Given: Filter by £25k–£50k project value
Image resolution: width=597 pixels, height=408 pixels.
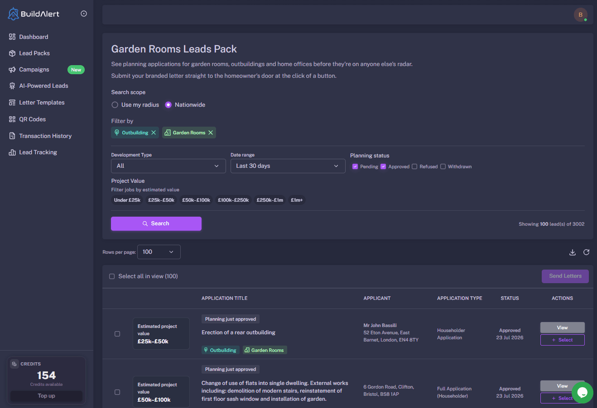Looking at the screenshot, I should coord(161,200).
